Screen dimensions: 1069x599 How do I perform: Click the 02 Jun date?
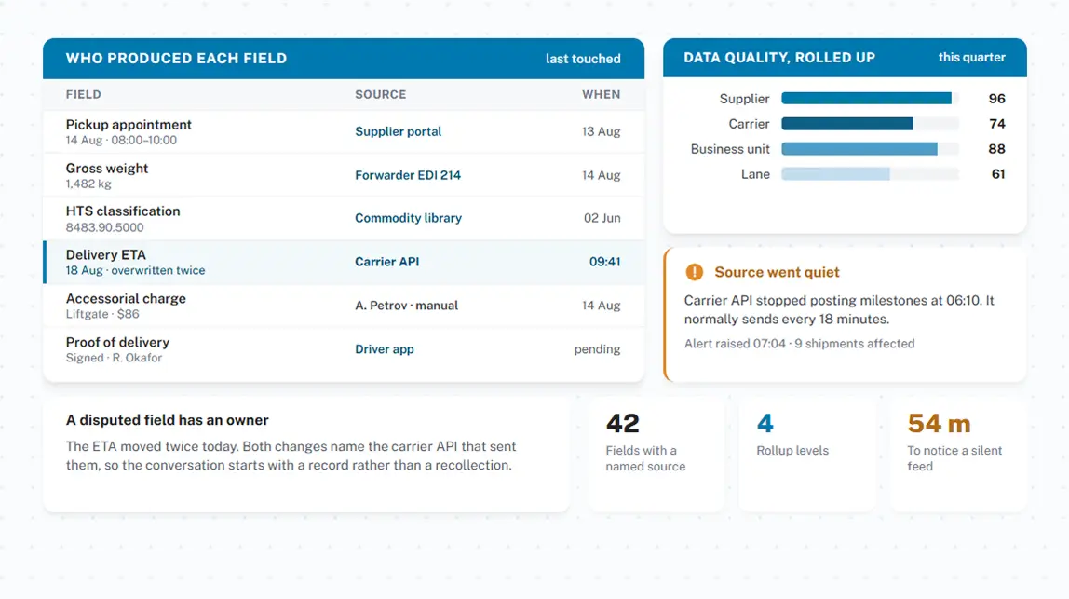602,218
